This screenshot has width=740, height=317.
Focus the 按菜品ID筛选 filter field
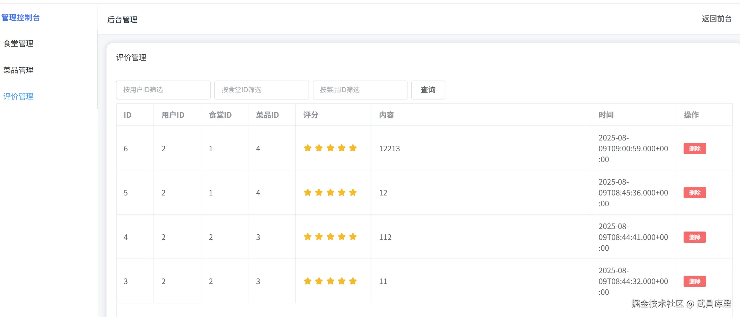[x=360, y=90]
